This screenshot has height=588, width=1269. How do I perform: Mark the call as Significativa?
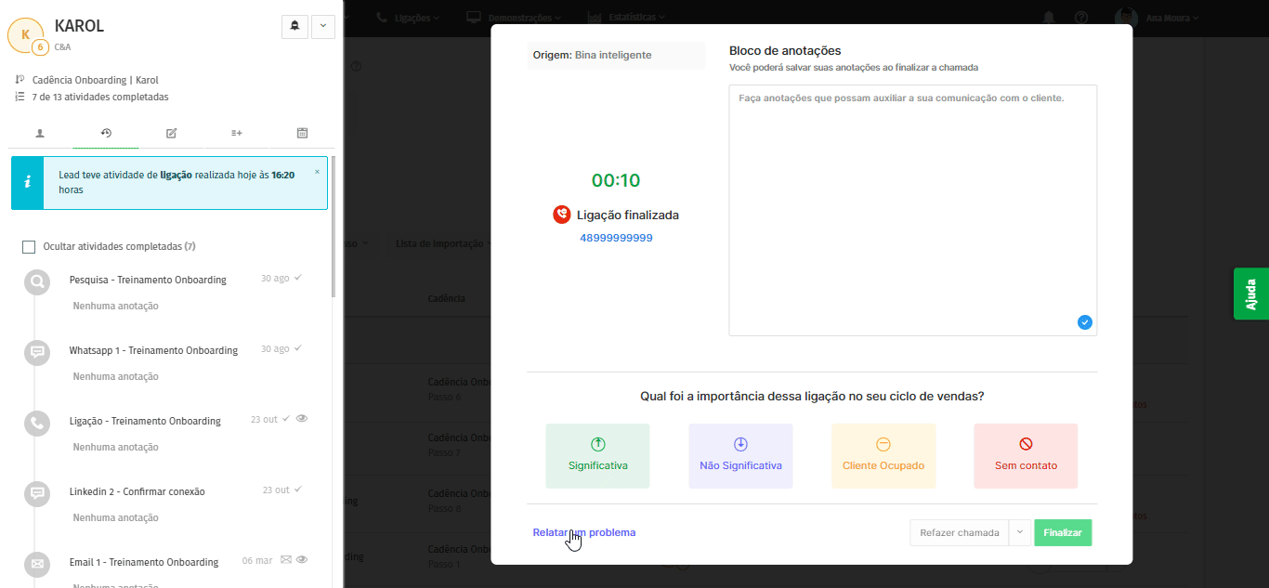597,456
